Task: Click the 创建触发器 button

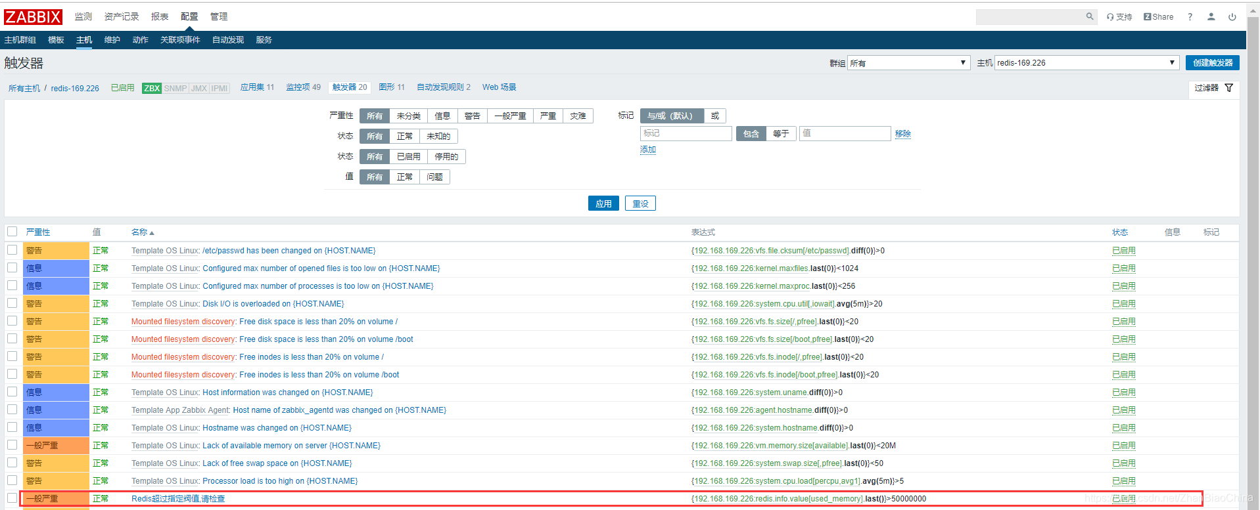Action: point(1213,63)
